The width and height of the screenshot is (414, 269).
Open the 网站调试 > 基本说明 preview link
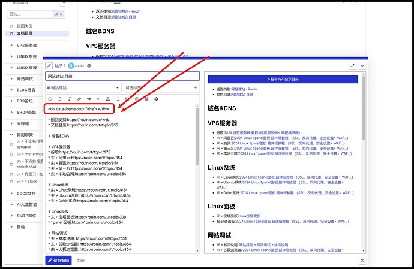tap(263, 245)
